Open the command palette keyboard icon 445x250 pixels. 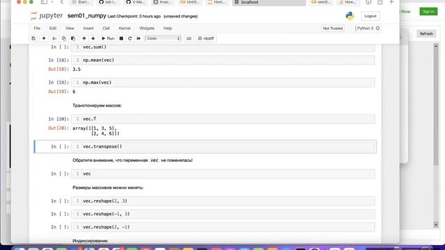click(x=188, y=39)
